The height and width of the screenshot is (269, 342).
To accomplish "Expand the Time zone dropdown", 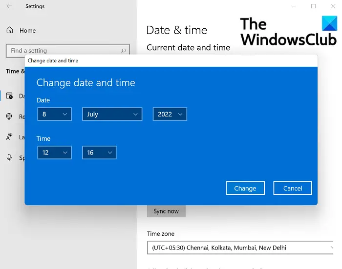I will pos(240,248).
